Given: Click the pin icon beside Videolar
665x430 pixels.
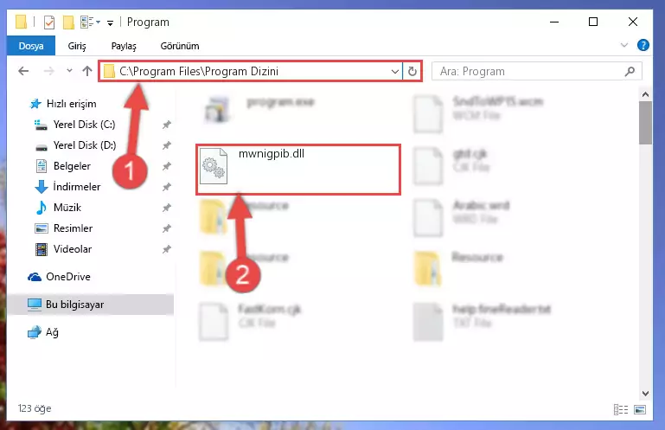Looking at the screenshot, I should pyautogui.click(x=167, y=249).
